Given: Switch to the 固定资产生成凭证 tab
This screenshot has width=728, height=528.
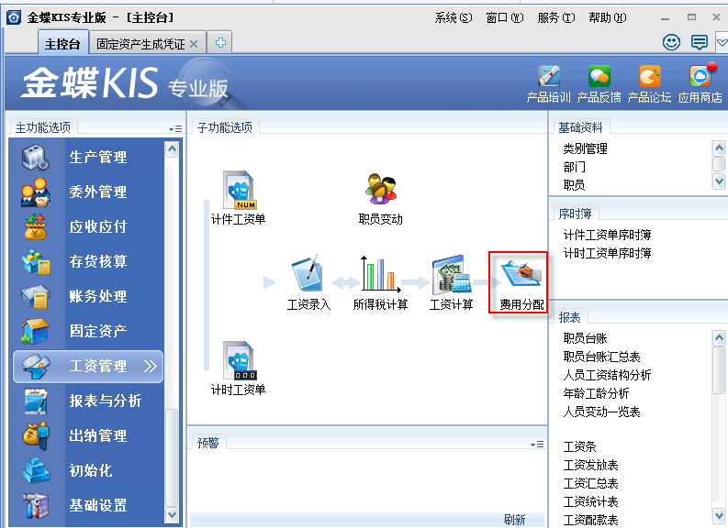Looking at the screenshot, I should (x=140, y=44).
